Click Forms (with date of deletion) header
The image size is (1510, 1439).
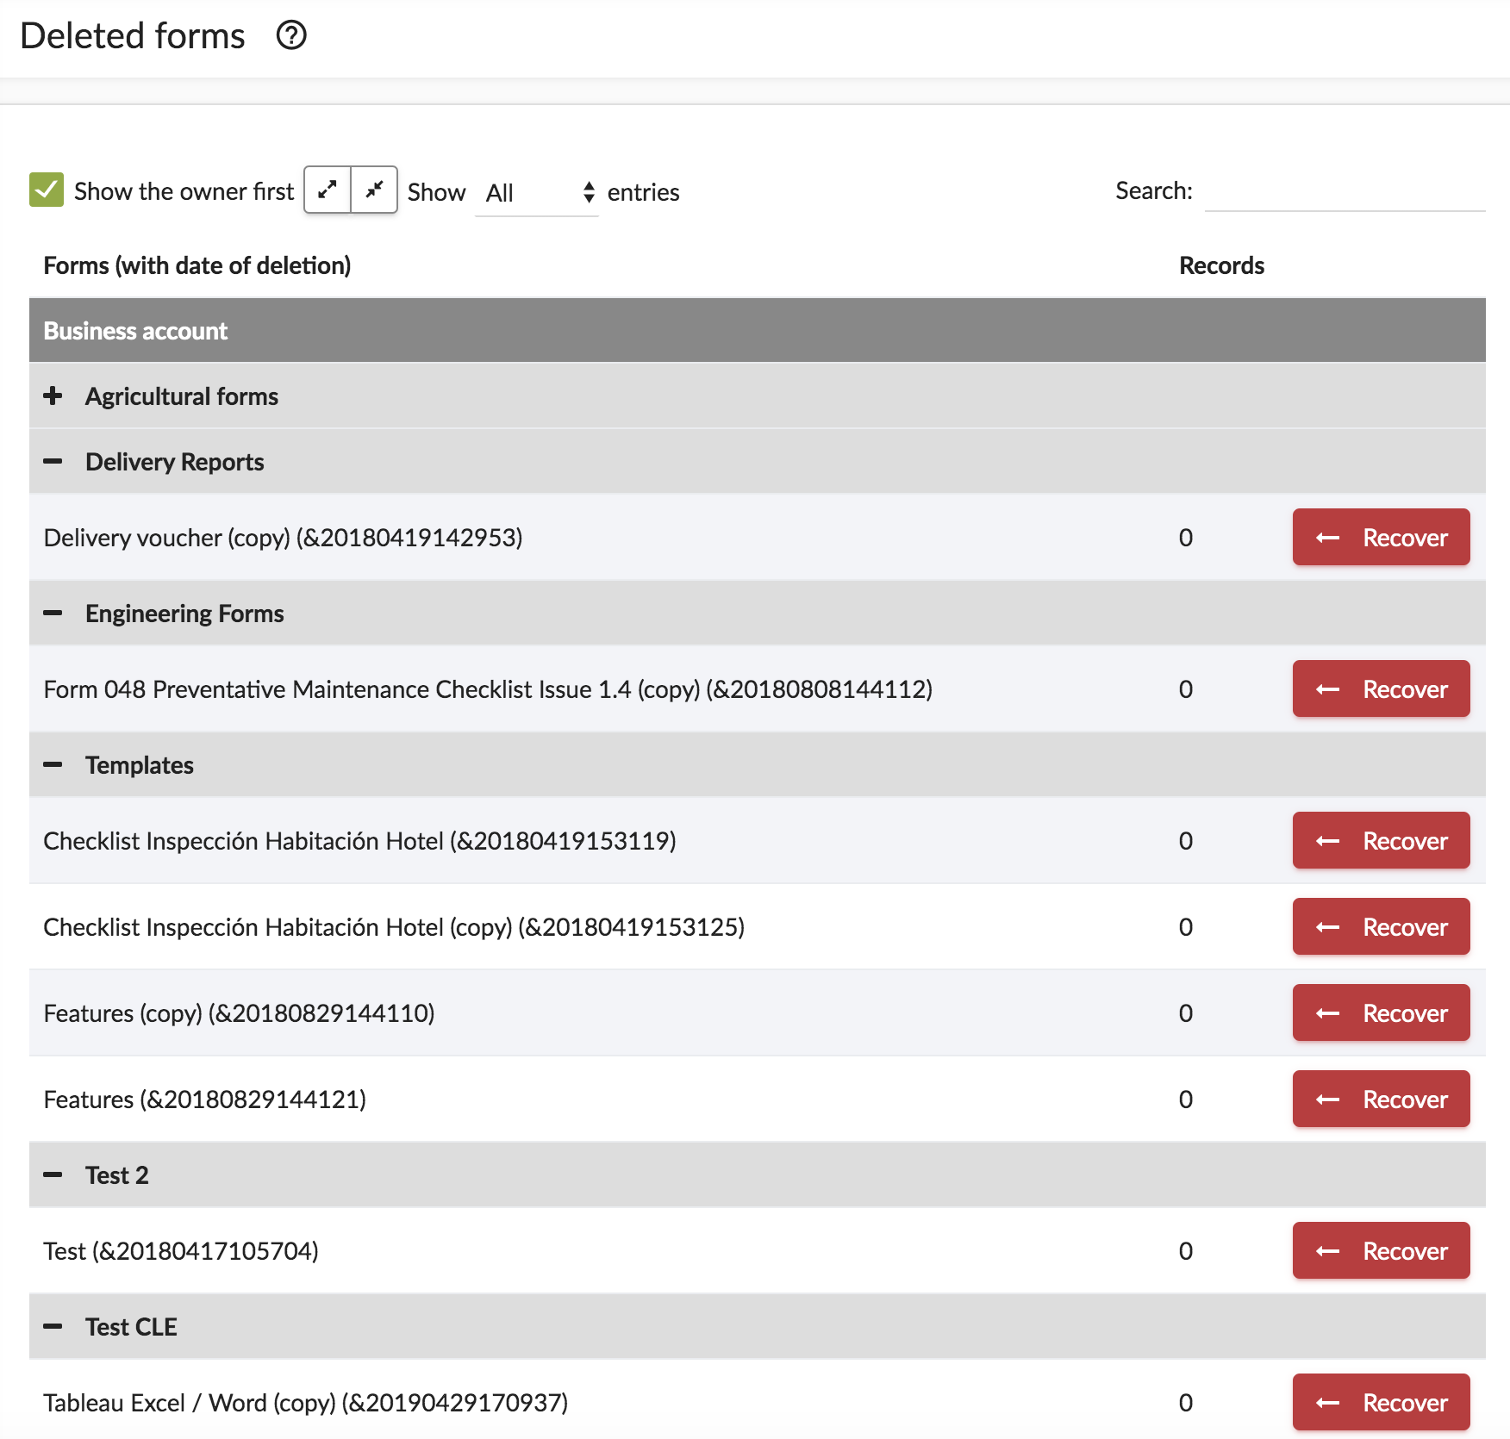[x=197, y=265]
